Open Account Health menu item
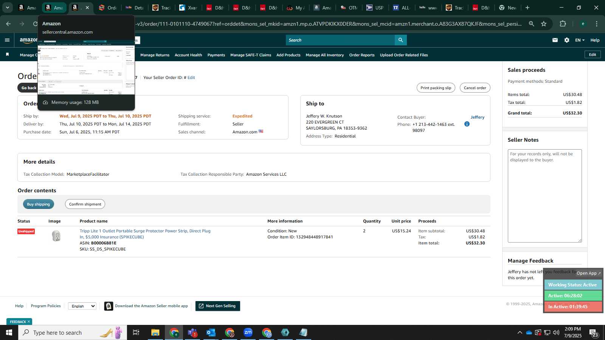The image size is (605, 340). (x=188, y=55)
